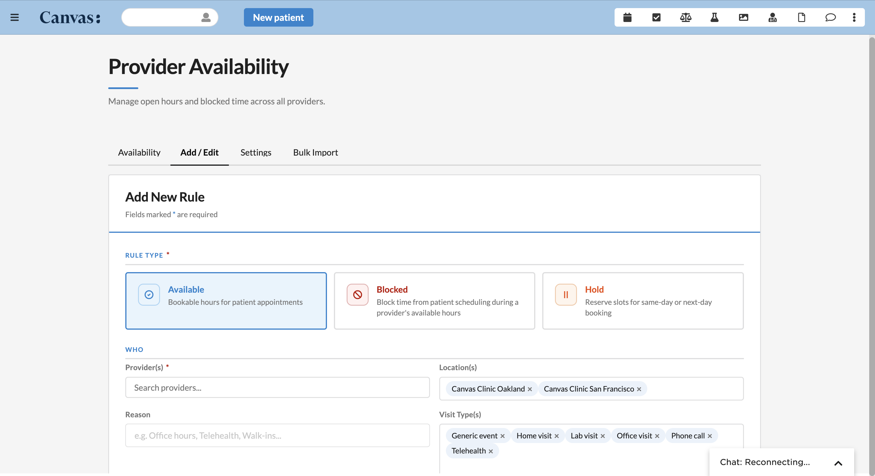875x476 pixels.
Task: Open the imaging picture icon
Action: [744, 17]
